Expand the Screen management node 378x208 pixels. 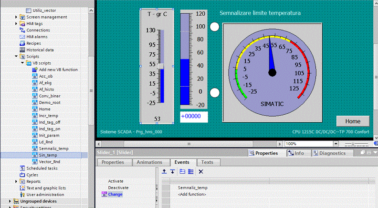tap(16, 17)
